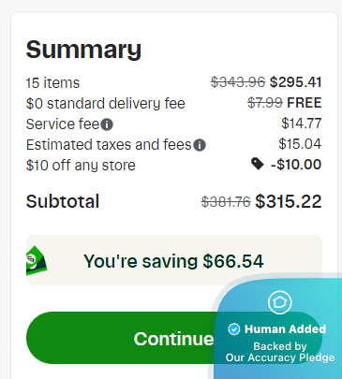Click the $0 standard delivery fee label

pyautogui.click(x=106, y=104)
